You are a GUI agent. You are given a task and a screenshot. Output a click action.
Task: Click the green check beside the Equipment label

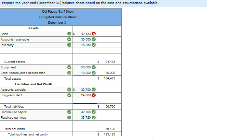(x=69, y=67)
